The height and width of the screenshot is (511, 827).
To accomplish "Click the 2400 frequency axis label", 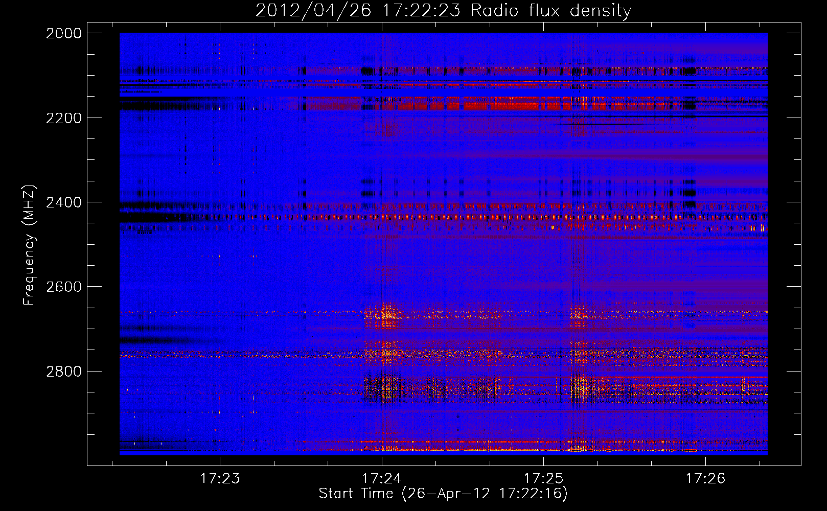I will coord(64,202).
